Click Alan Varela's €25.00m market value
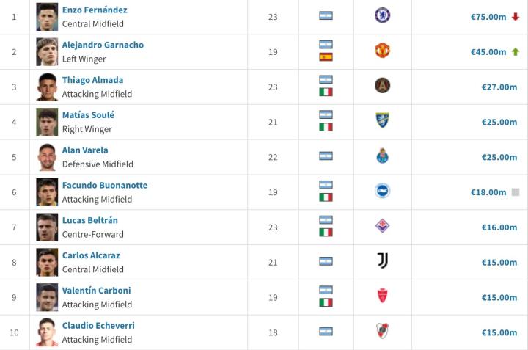Screen dimensions: 528x350 click(x=499, y=157)
